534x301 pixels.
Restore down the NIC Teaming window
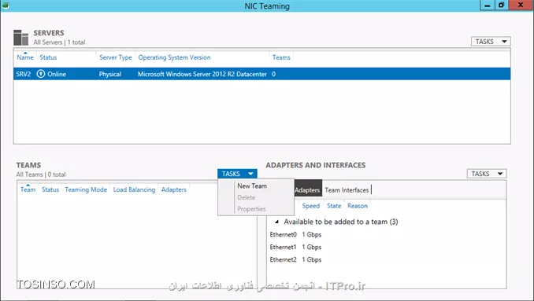coord(501,5)
